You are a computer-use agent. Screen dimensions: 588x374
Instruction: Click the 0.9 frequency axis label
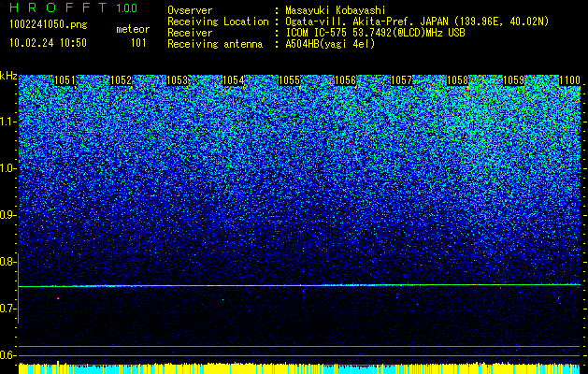[7, 215]
